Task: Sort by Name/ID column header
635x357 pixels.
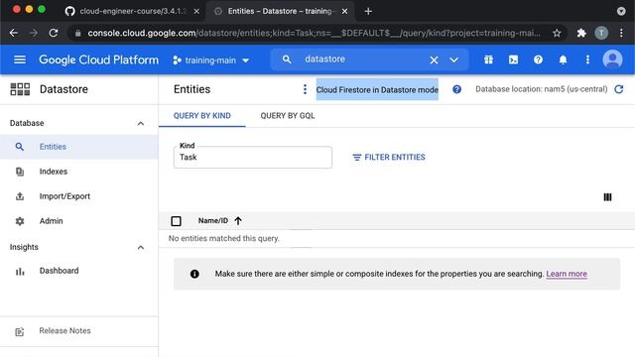Action: pyautogui.click(x=213, y=220)
